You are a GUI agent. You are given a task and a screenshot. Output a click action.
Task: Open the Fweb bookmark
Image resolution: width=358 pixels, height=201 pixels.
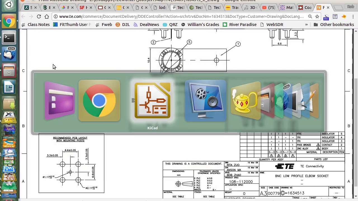pos(104,25)
